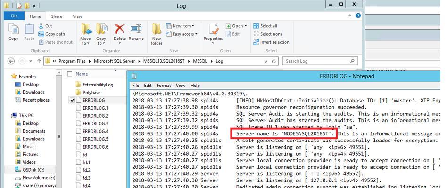
Task: Click the navigation pane scrollbar up arrow
Action: coord(59,73)
